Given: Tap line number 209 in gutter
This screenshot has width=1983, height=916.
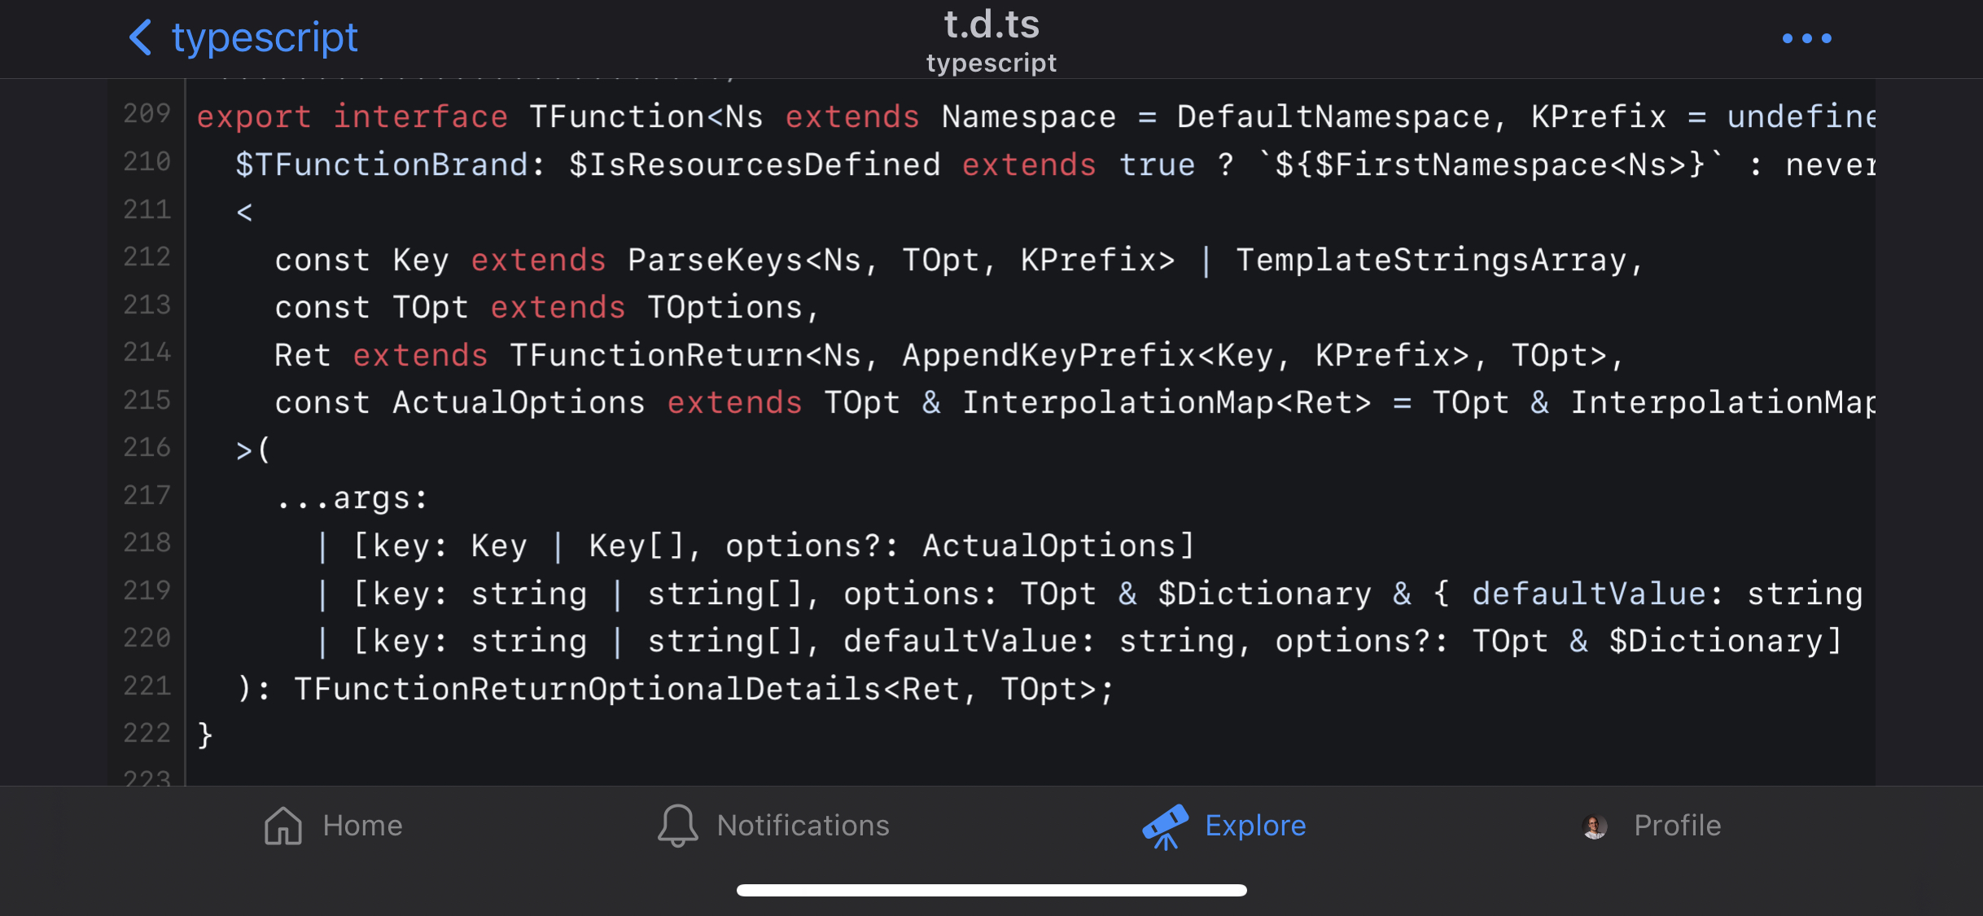Looking at the screenshot, I should click(x=147, y=113).
